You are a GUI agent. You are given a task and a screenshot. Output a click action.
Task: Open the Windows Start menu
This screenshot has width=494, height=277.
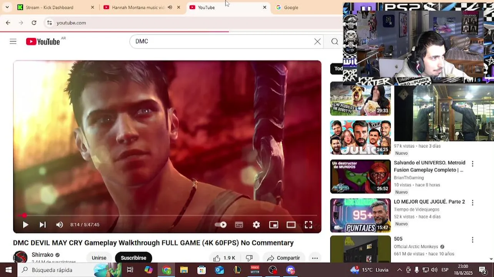point(8,270)
